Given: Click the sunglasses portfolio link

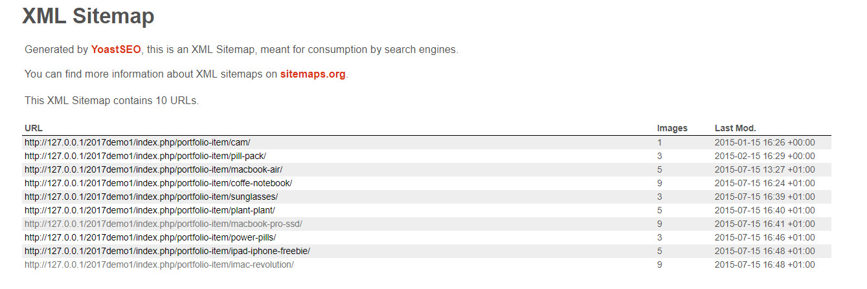Looking at the screenshot, I should [151, 197].
